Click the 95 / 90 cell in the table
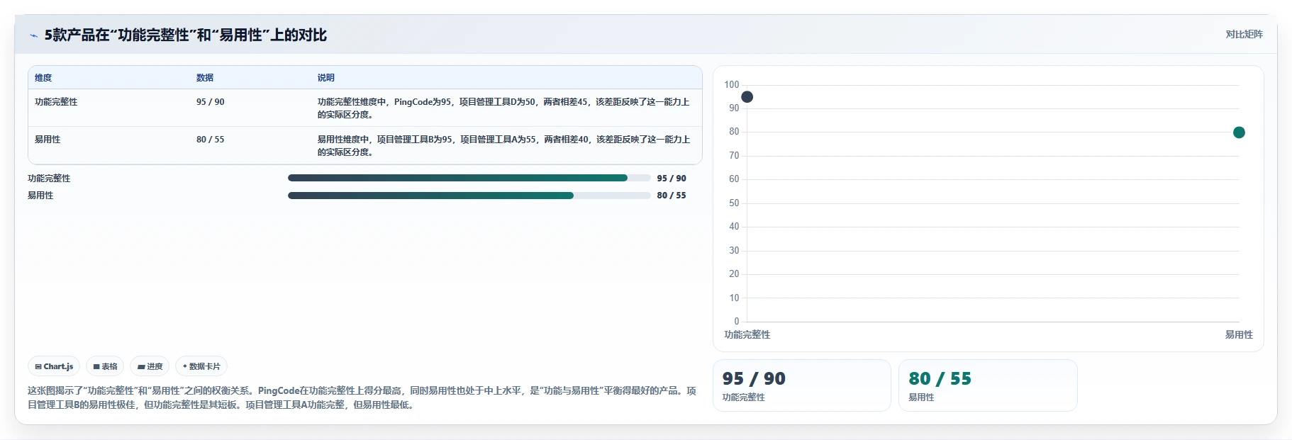 coord(211,102)
